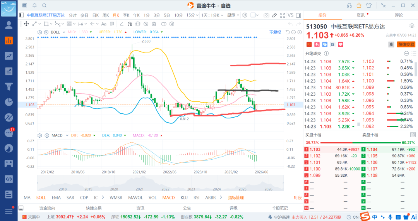Open notifications bell in title bar
The image size is (418, 221).
35,5
